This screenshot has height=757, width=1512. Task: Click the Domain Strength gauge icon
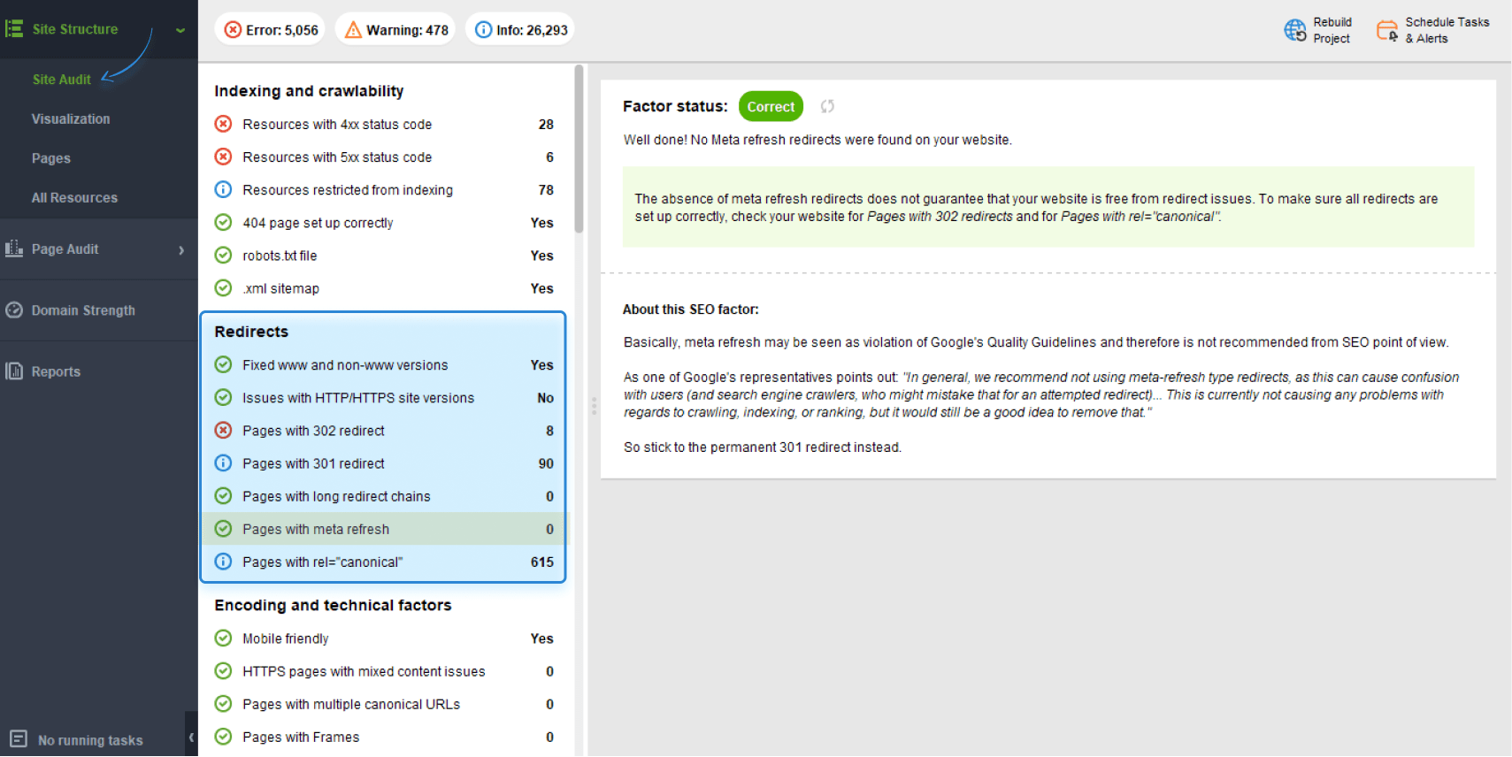(14, 310)
